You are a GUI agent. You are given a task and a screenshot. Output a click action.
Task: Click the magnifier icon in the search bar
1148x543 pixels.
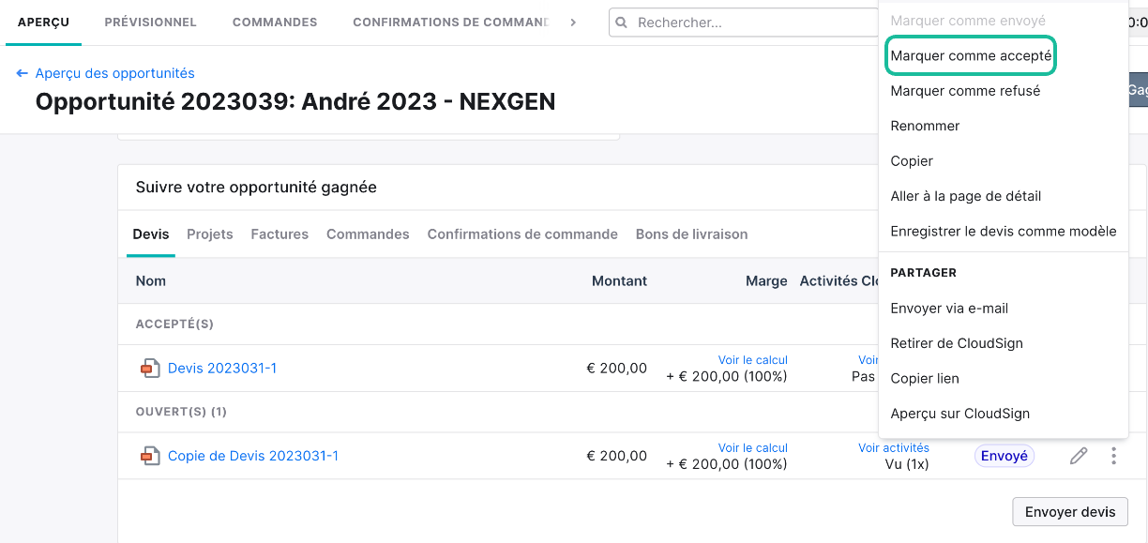pyautogui.click(x=623, y=23)
